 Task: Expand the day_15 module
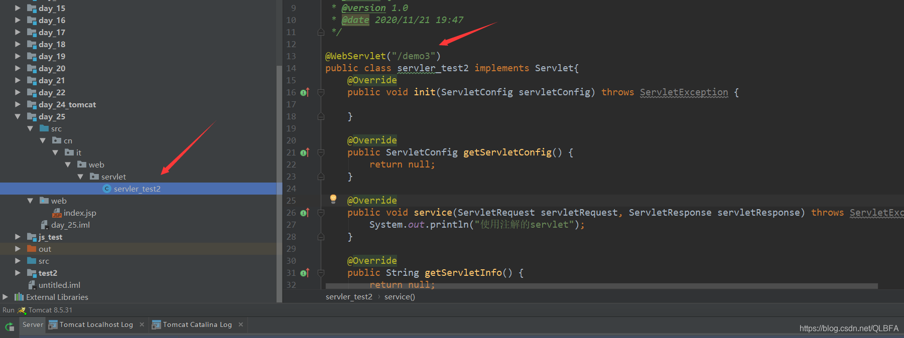(18, 8)
